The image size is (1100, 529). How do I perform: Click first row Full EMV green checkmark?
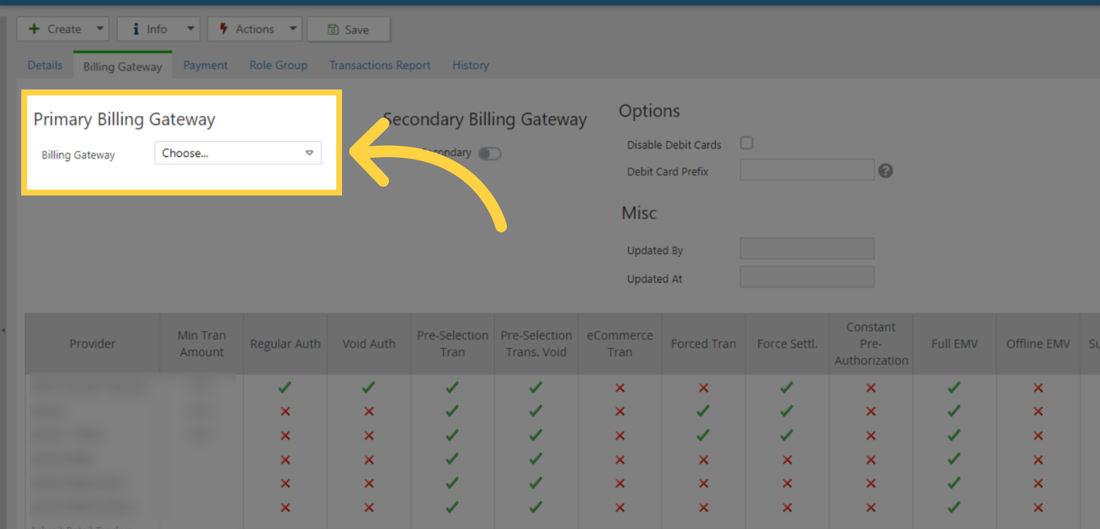point(954,387)
